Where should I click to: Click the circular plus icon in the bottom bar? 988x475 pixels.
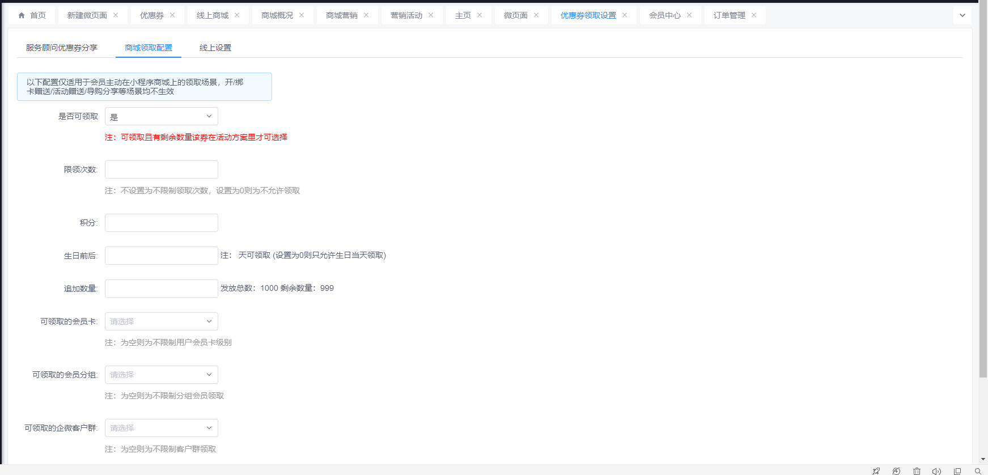coord(896,471)
